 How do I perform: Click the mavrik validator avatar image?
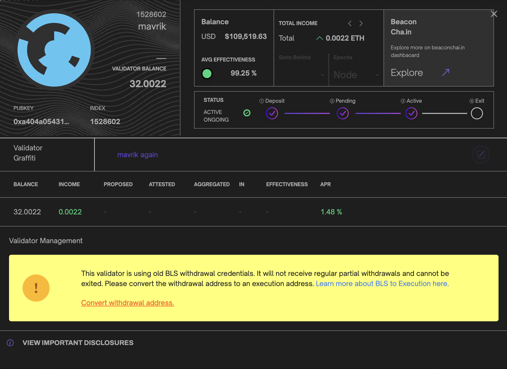(x=54, y=50)
